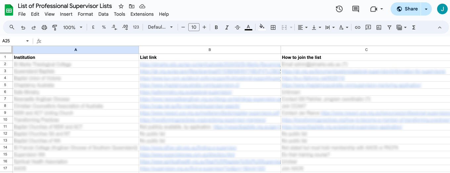450x173 pixels.
Task: Open the Data menu
Action: click(103, 14)
